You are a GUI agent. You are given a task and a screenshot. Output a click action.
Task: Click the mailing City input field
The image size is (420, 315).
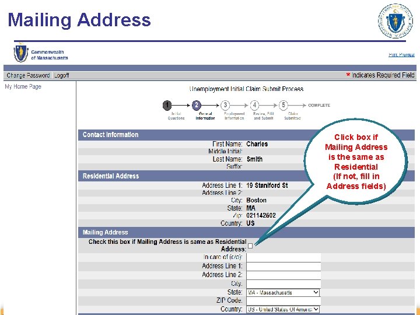283,284
